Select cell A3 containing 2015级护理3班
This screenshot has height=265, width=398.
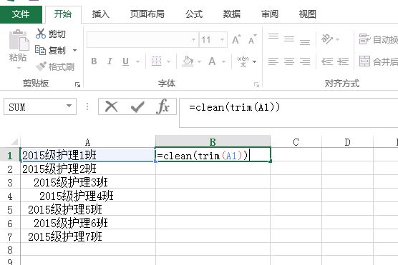tap(88, 182)
